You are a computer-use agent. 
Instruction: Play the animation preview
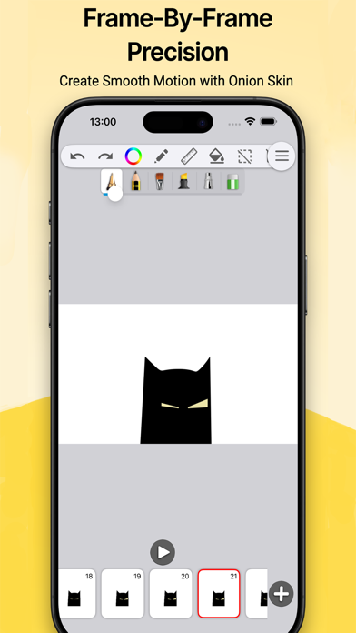point(163,552)
